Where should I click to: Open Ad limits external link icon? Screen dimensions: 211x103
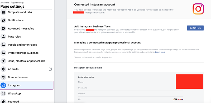tap(50, 69)
